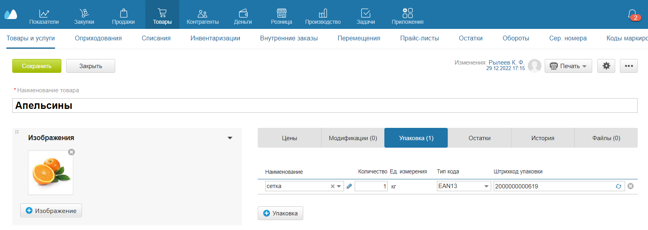
Task: Add new packaging with the Упаковка button
Action: tap(280, 213)
